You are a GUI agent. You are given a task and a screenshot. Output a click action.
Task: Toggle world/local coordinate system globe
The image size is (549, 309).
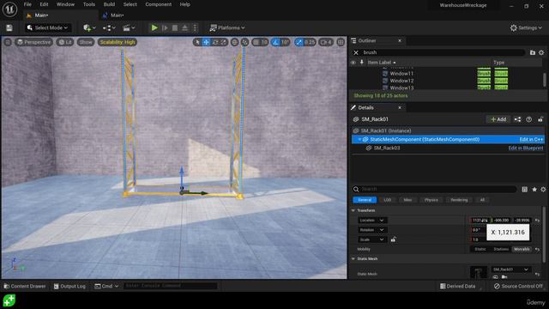pyautogui.click(x=234, y=42)
